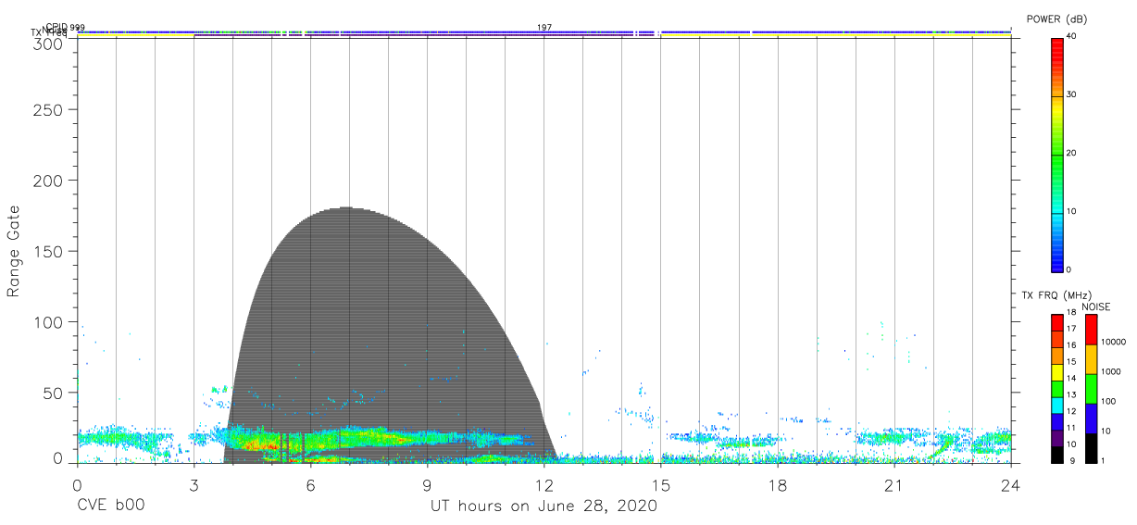Click the '9' tick label on time axis
1137x525 pixels.
427,484
